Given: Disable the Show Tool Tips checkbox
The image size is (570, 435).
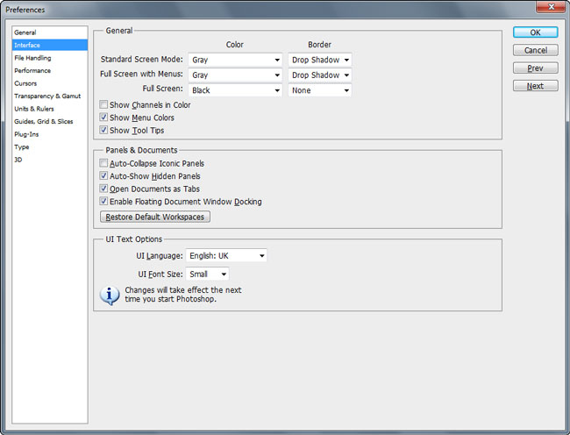Looking at the screenshot, I should [x=104, y=131].
